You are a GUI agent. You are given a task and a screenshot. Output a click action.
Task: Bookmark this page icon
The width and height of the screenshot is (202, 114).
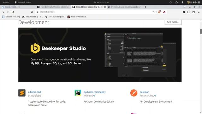(32, 12)
